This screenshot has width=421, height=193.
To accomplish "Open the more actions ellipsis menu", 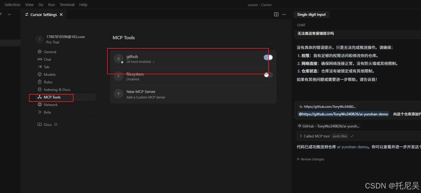I will 284,14.
